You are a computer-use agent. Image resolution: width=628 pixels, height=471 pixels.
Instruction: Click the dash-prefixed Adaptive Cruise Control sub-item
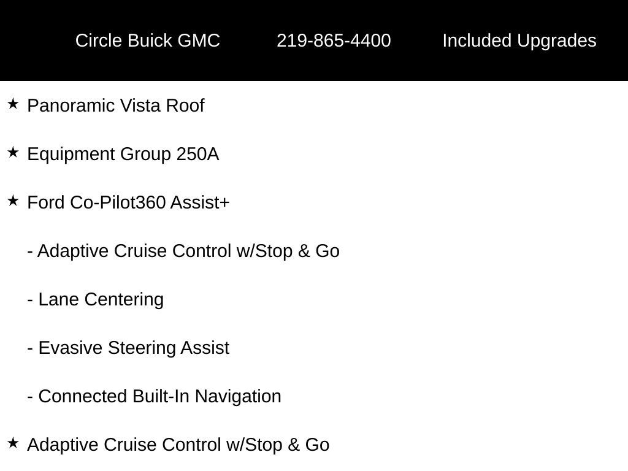(x=183, y=251)
